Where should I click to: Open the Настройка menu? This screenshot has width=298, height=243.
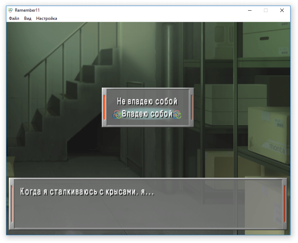[x=46, y=18]
